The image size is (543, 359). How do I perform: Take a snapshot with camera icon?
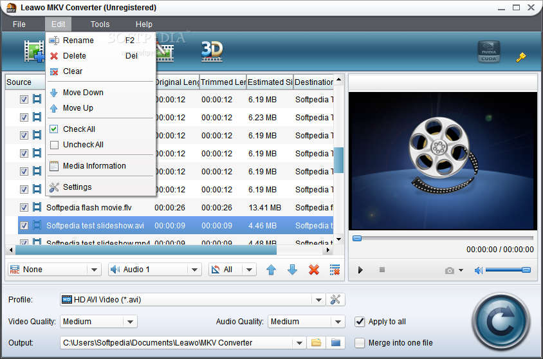450,270
